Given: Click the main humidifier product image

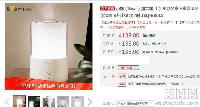Looking at the screenshot, I should tap(49, 46).
